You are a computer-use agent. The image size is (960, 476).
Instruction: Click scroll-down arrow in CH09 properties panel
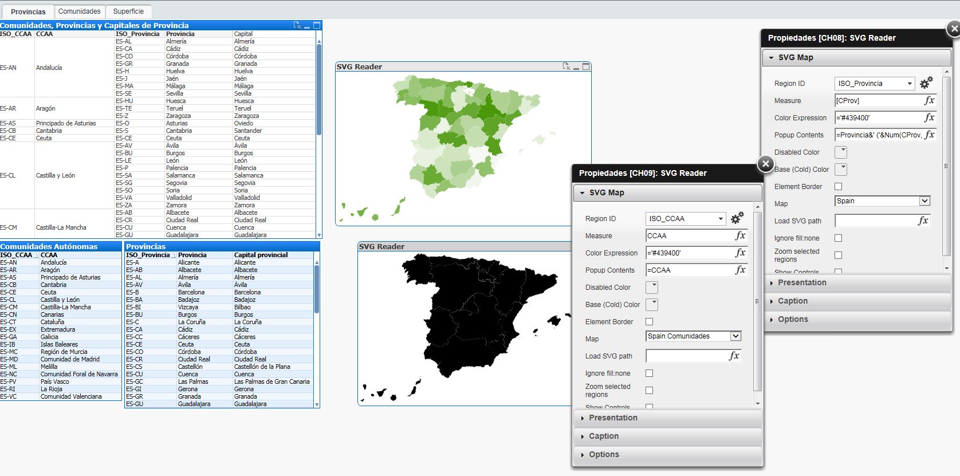(758, 403)
